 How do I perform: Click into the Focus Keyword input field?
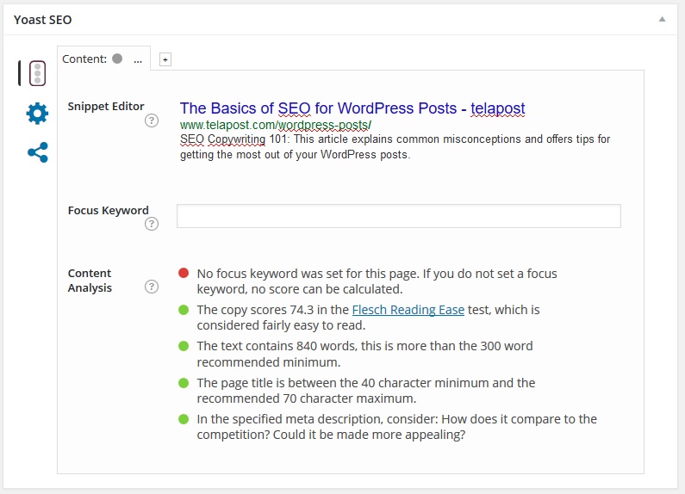coord(398,216)
